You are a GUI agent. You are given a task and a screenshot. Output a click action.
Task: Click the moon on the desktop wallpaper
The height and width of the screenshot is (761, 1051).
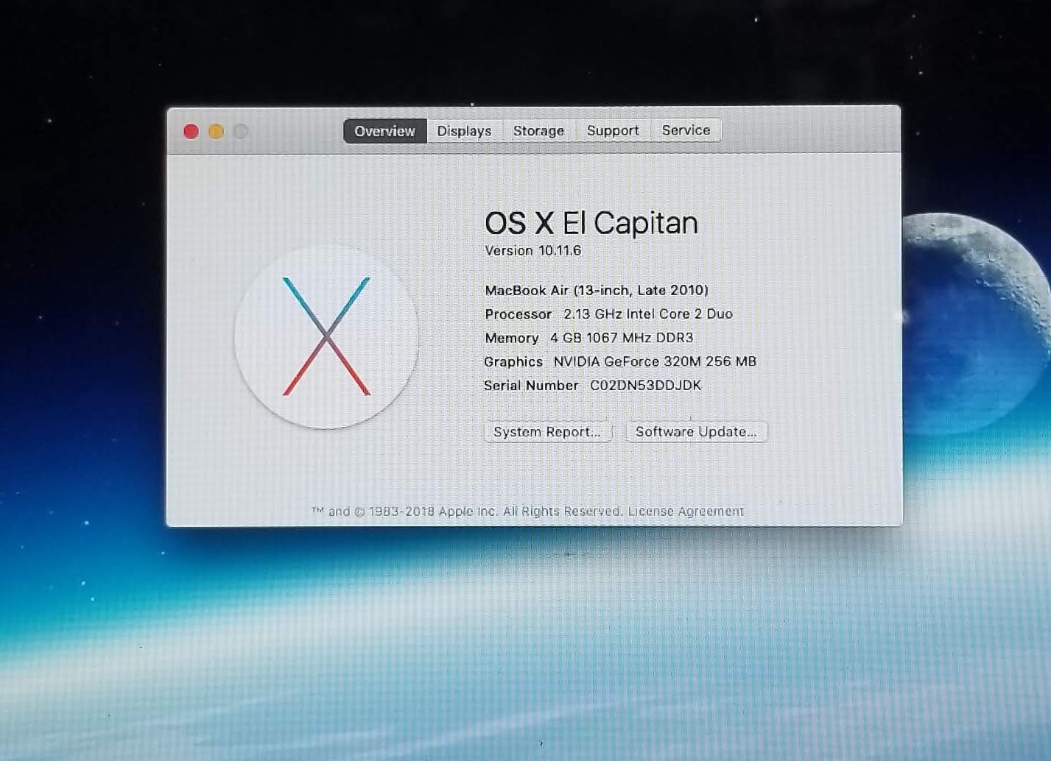[972, 316]
